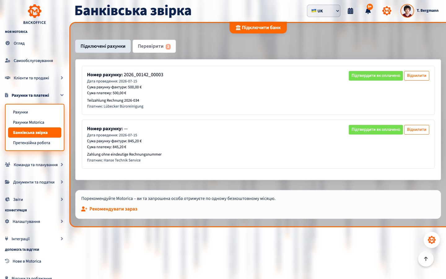Switch to Підключені рахунки tab
446x279 pixels.
pos(103,46)
